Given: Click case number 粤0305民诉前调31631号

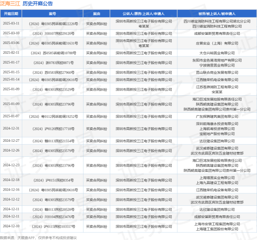Looking at the screenshot, I should pyautogui.click(x=54, y=43).
